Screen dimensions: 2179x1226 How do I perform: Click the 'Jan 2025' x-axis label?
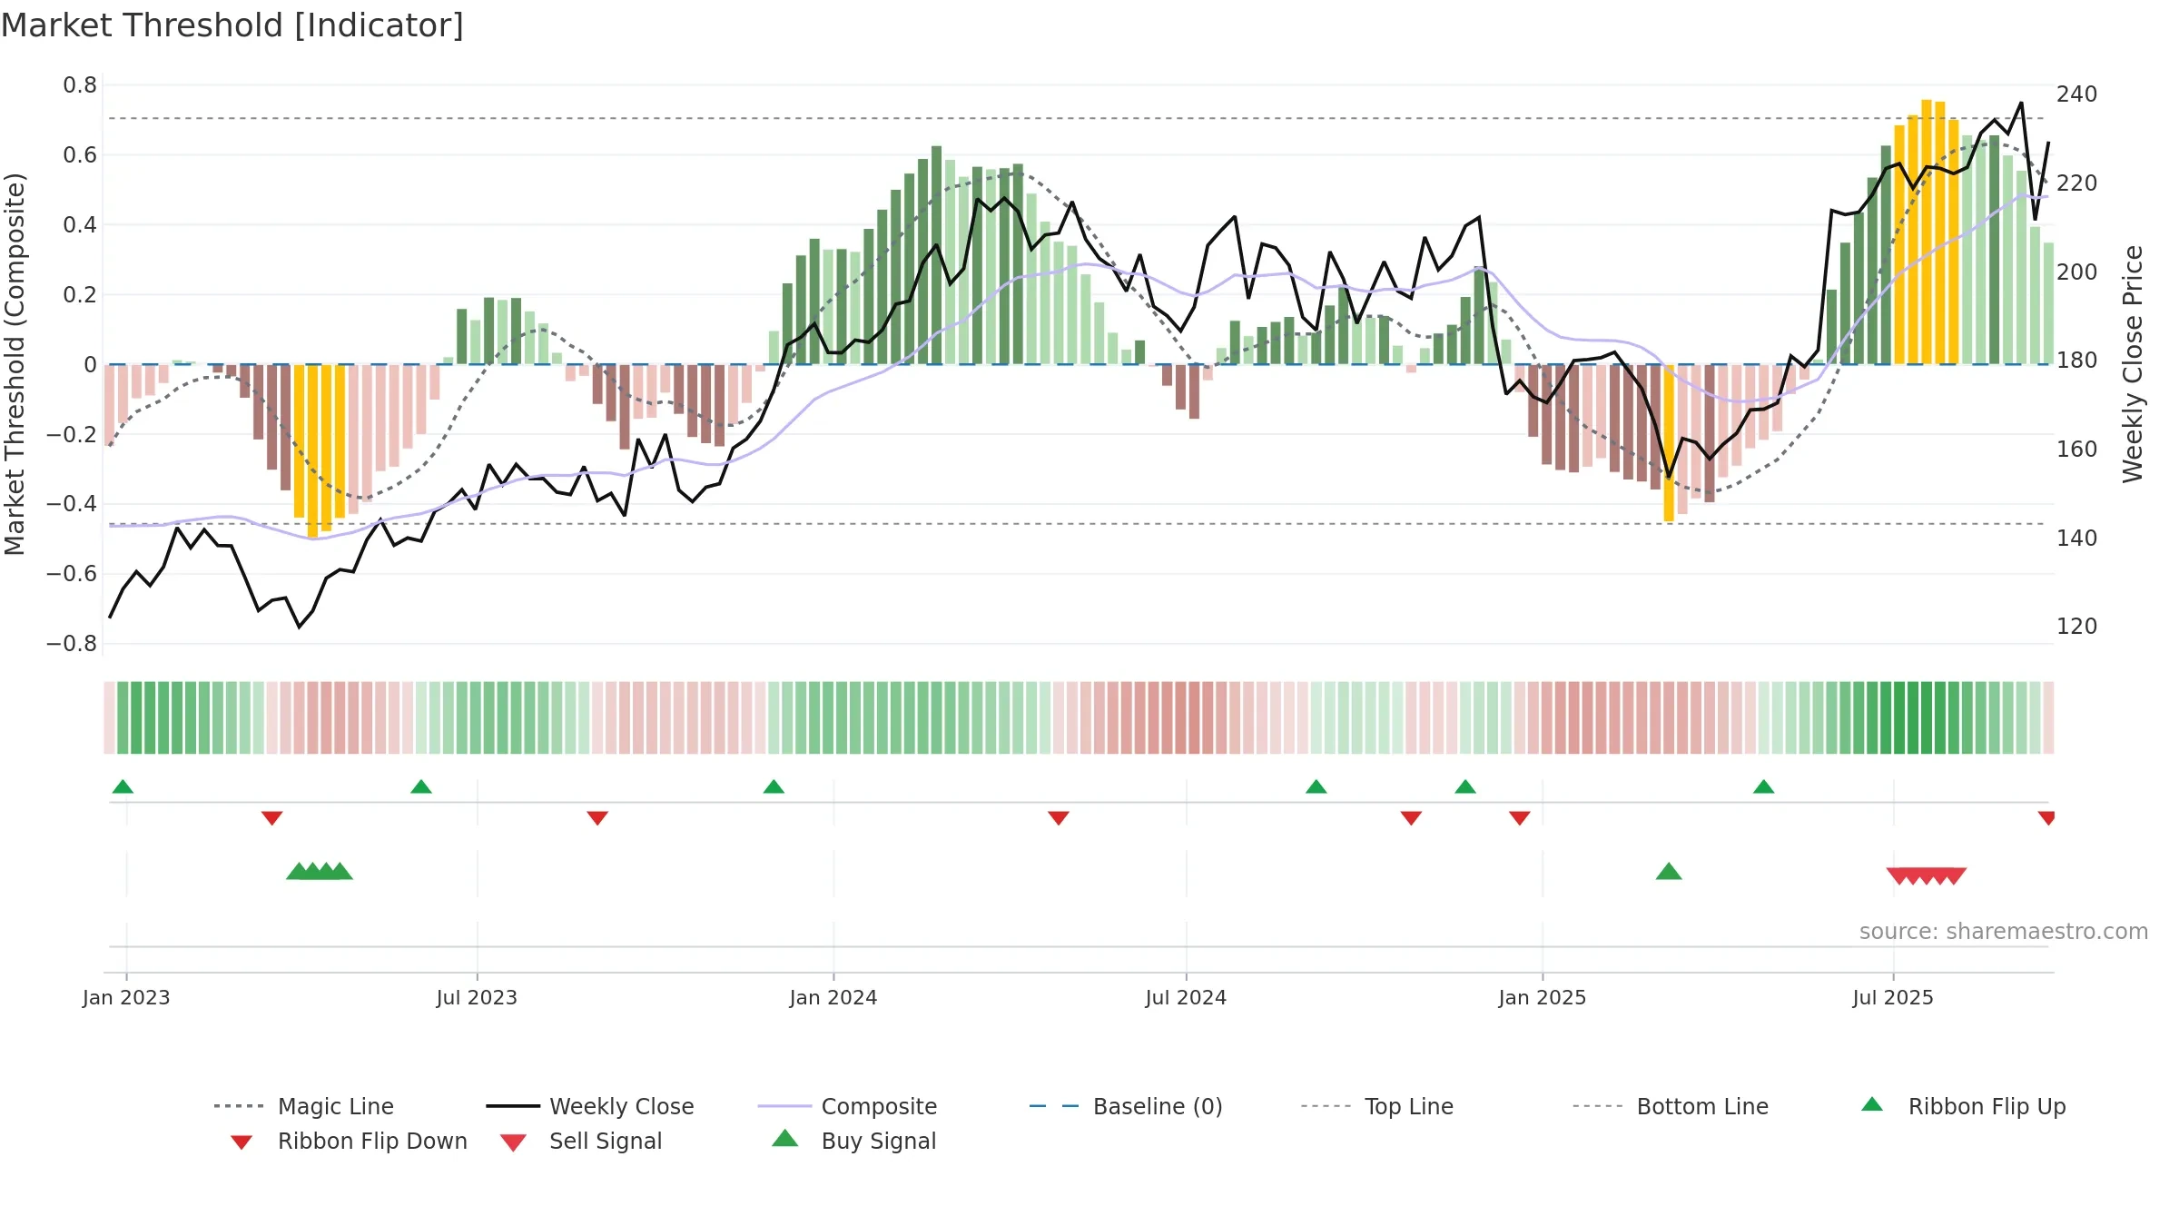(1543, 997)
